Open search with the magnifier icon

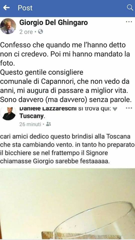(130, 8)
